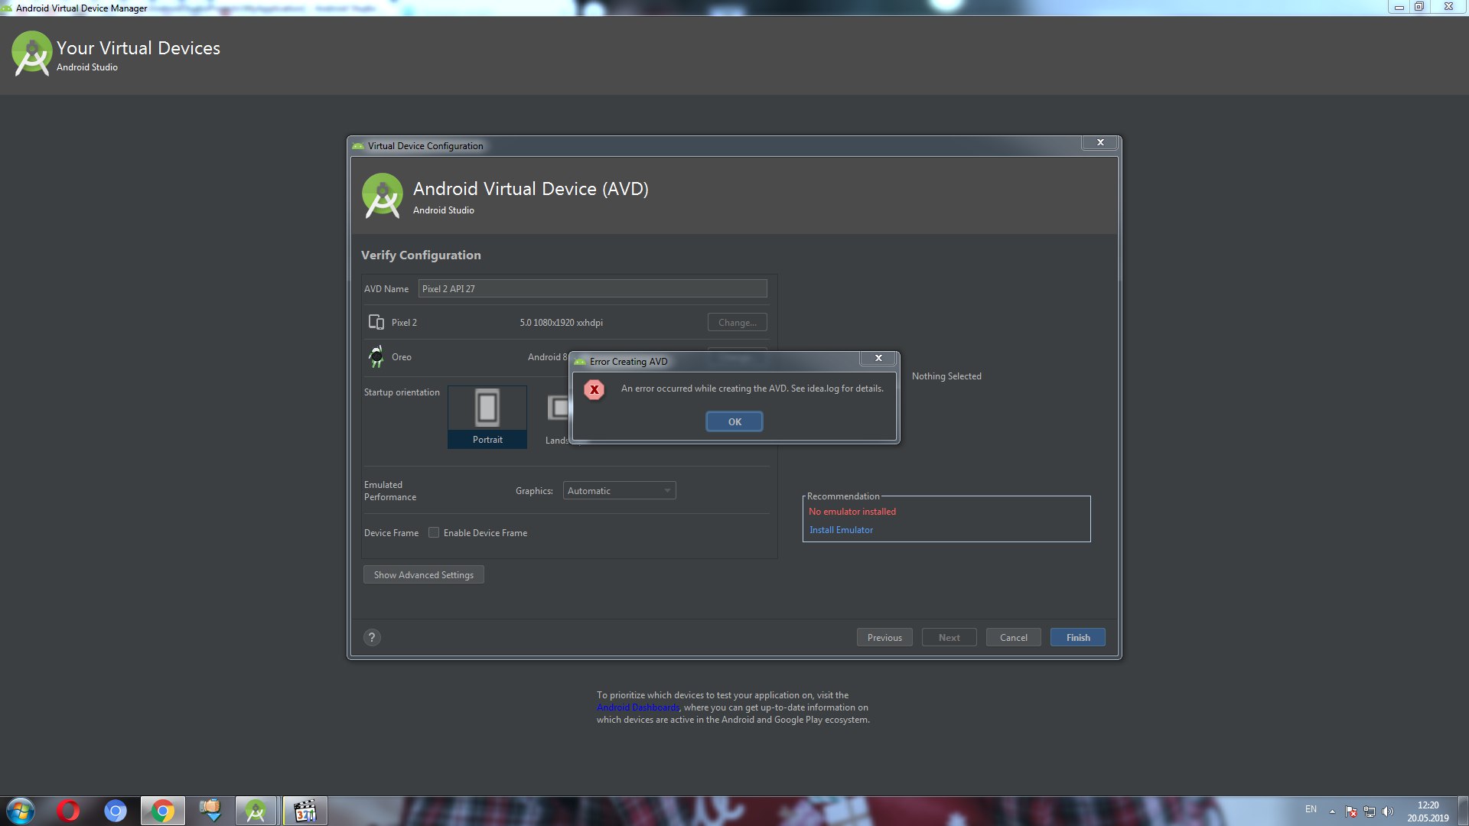The height and width of the screenshot is (826, 1469).
Task: Click the Oreo Android system image icon
Action: click(376, 356)
